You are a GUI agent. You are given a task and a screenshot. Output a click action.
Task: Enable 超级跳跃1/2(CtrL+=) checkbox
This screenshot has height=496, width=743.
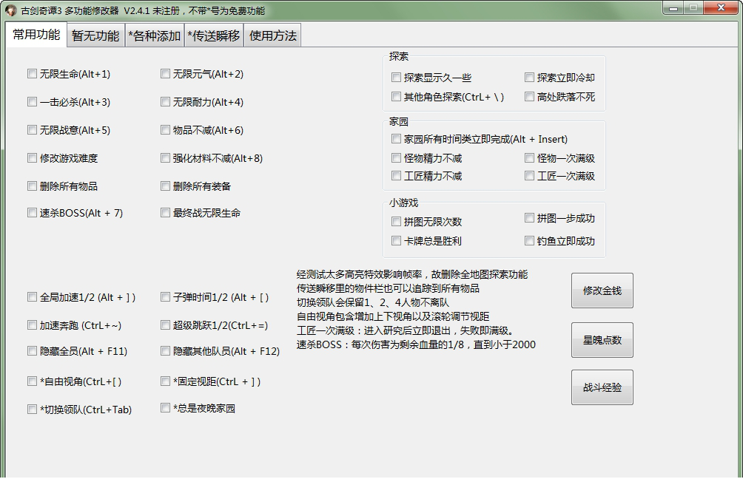point(165,325)
